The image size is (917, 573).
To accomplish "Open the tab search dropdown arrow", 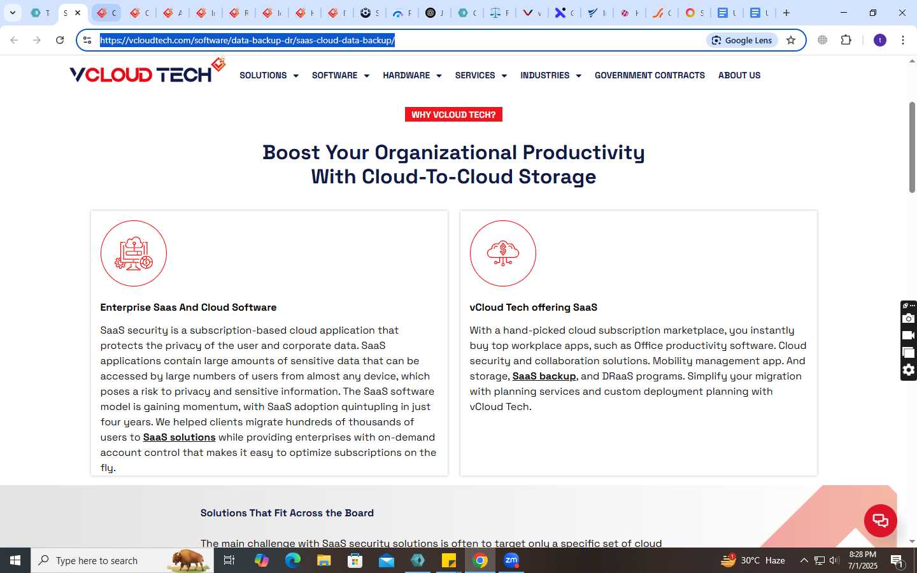I will tap(13, 13).
